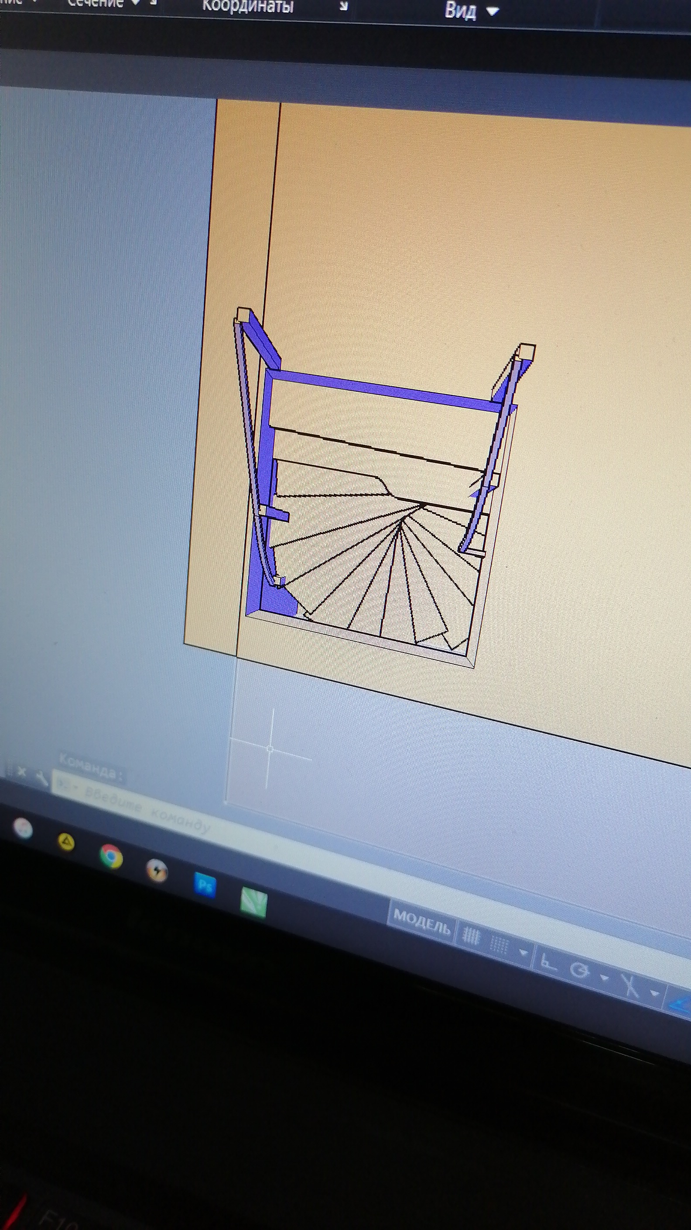Expand the Вид ribbon panel

[471, 10]
